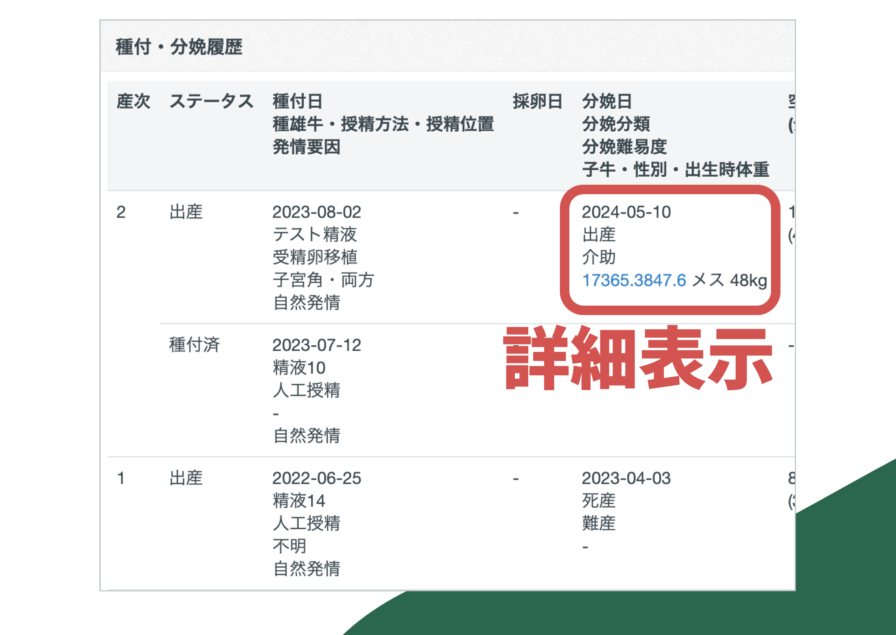Image resolution: width=896 pixels, height=635 pixels.
Task: Click breeding date 2022-06-25
Action: pos(316,478)
